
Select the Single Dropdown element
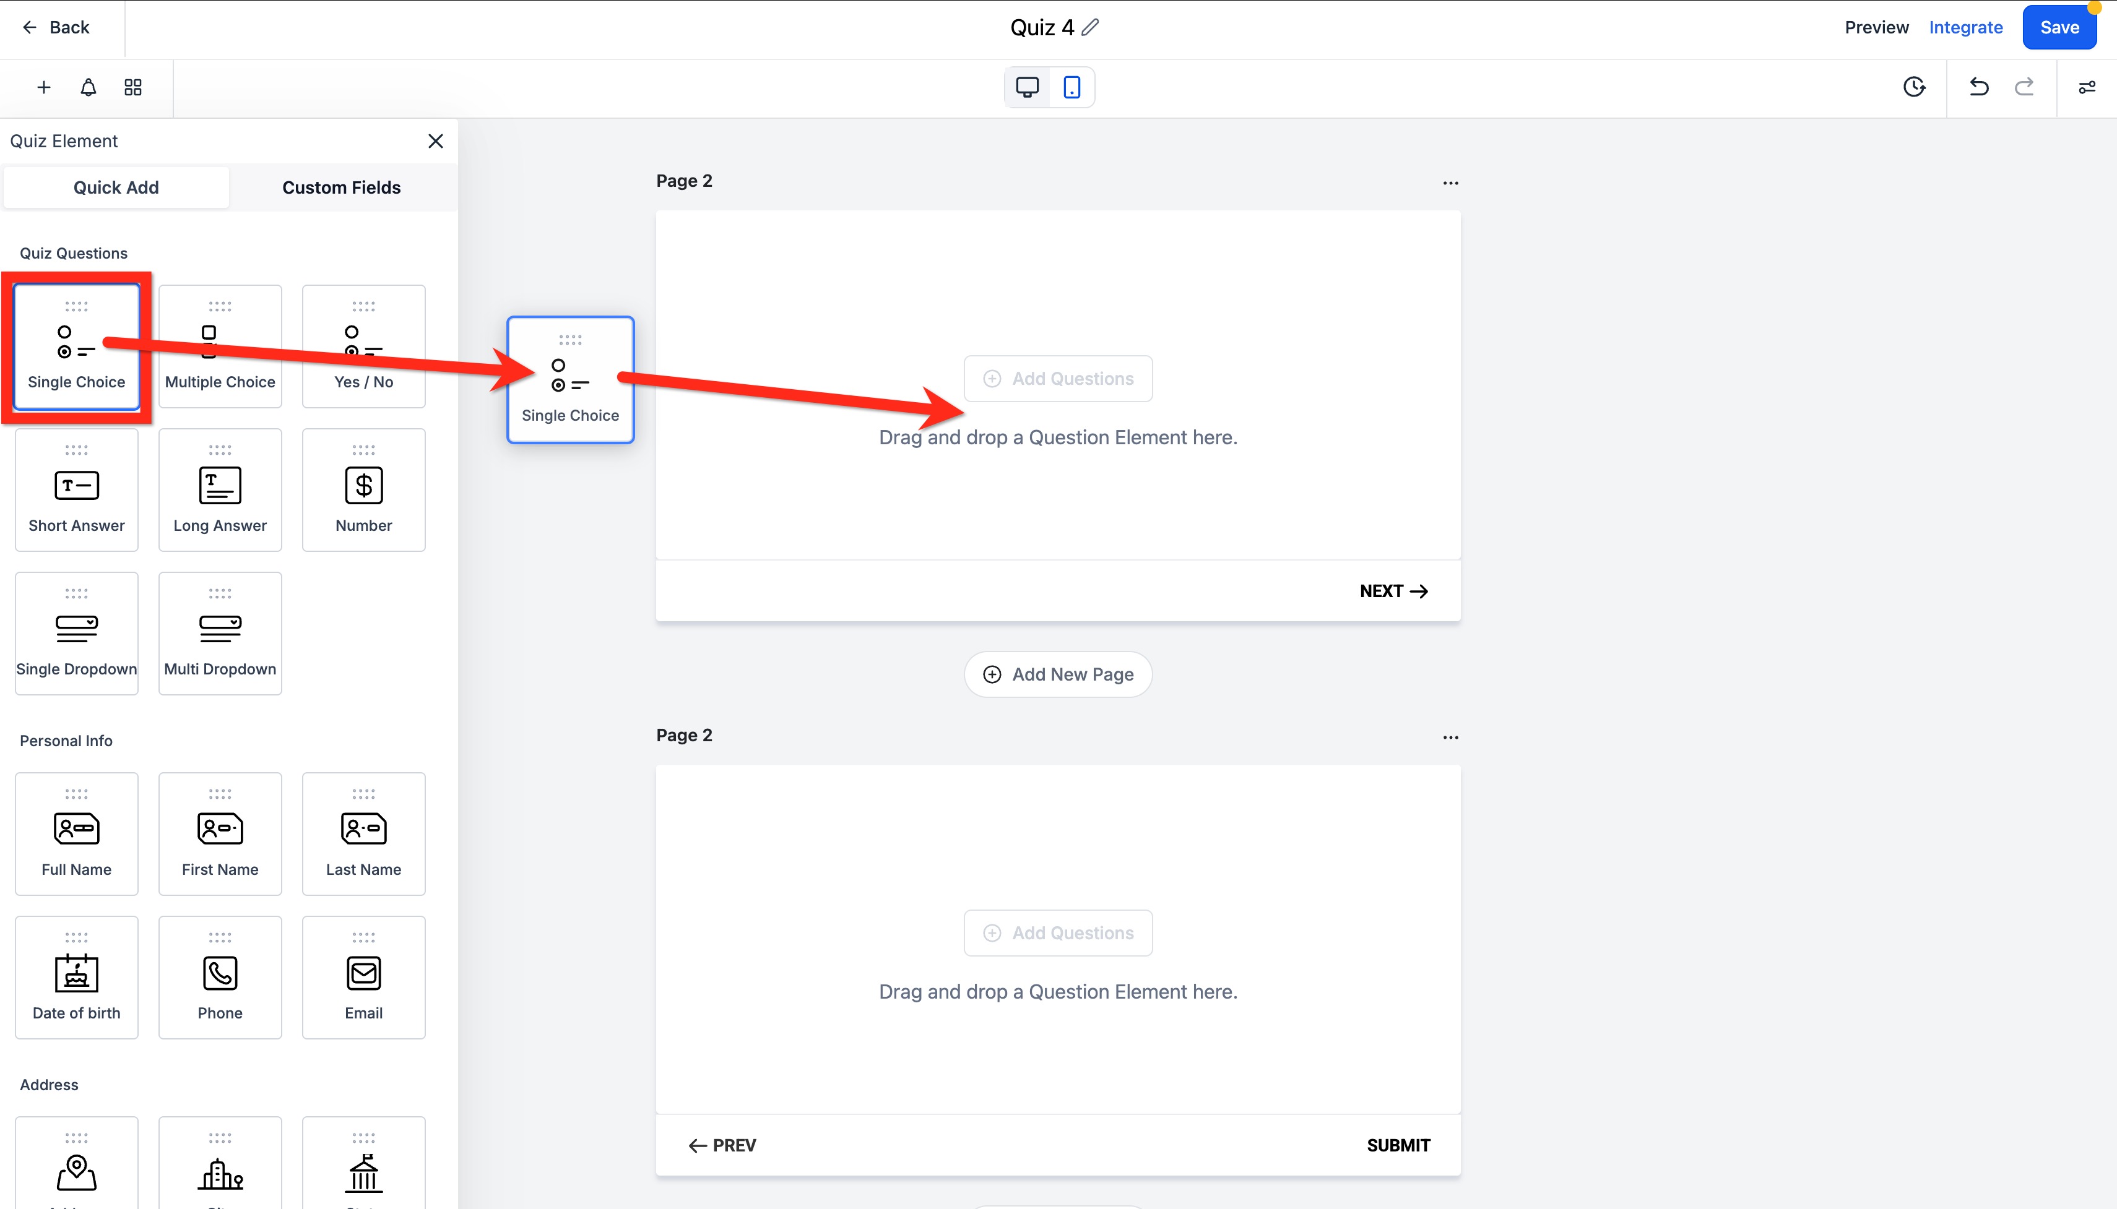coord(76,634)
